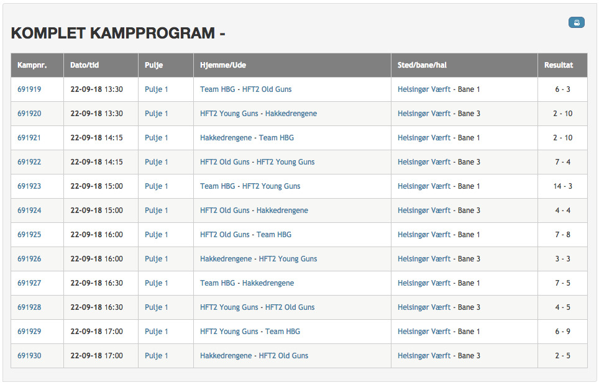Open match number 691924 link
This screenshot has width=599, height=385.
[29, 211]
